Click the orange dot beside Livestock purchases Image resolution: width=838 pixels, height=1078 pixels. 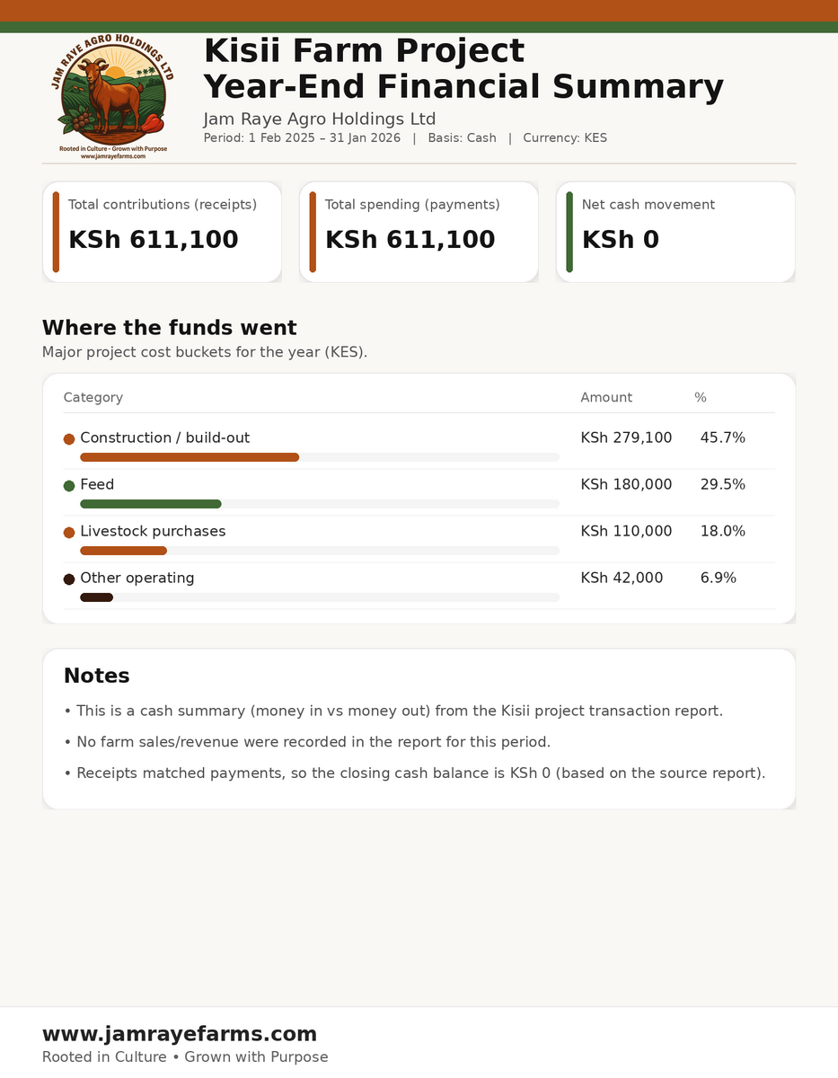[69, 533]
